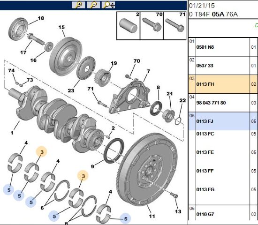Click the code 0 T84F 05A 76A

pos(213,15)
